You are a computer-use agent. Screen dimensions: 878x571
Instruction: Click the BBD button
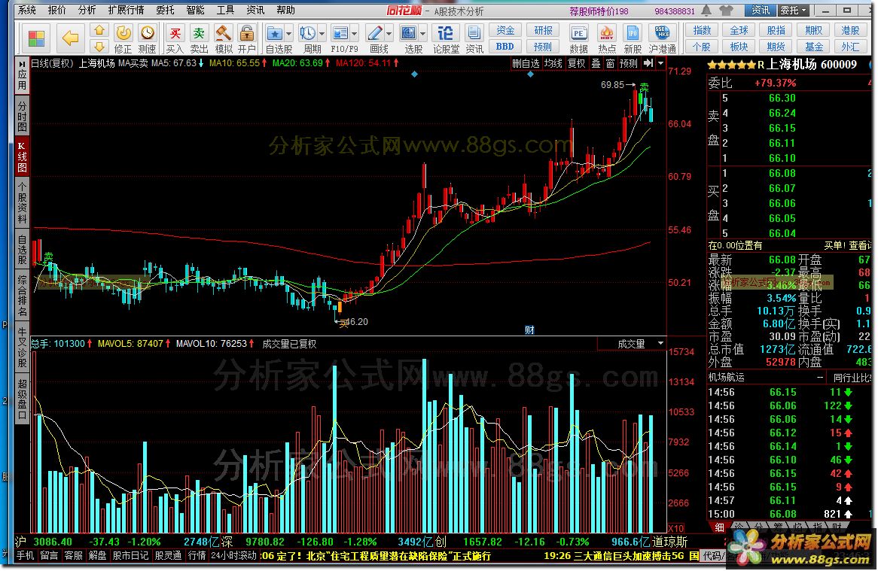coord(505,47)
